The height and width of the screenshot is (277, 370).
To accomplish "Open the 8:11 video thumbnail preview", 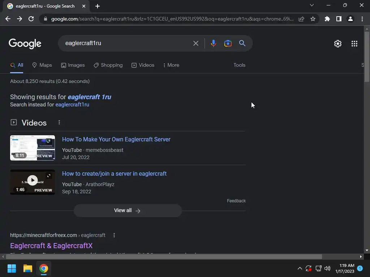I will coord(33,148).
